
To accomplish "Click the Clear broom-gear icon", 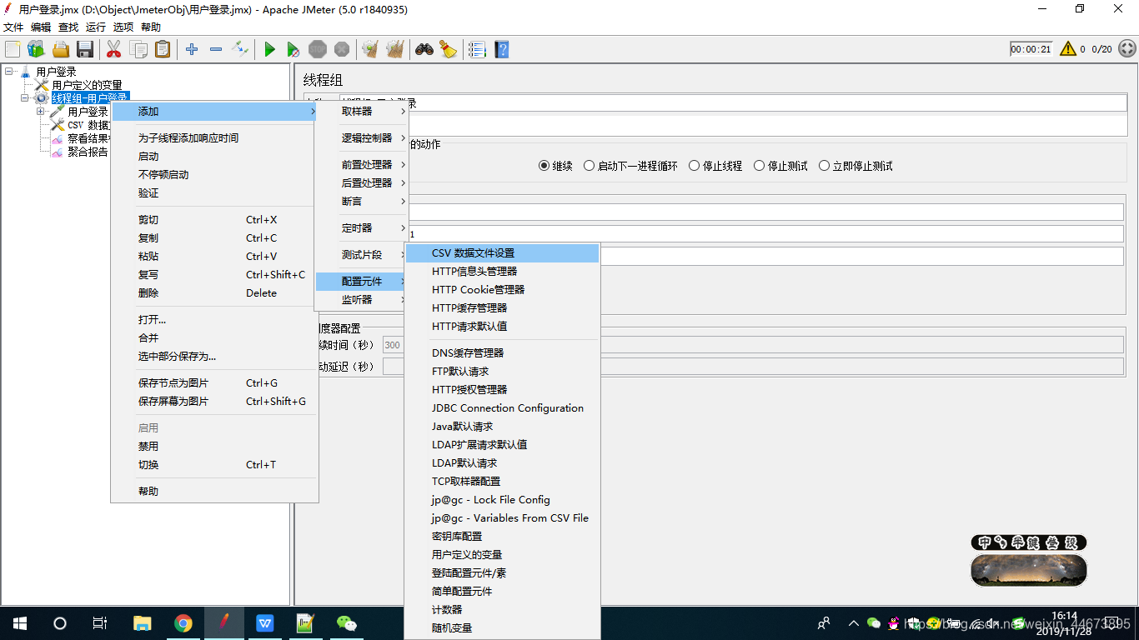I will click(370, 49).
